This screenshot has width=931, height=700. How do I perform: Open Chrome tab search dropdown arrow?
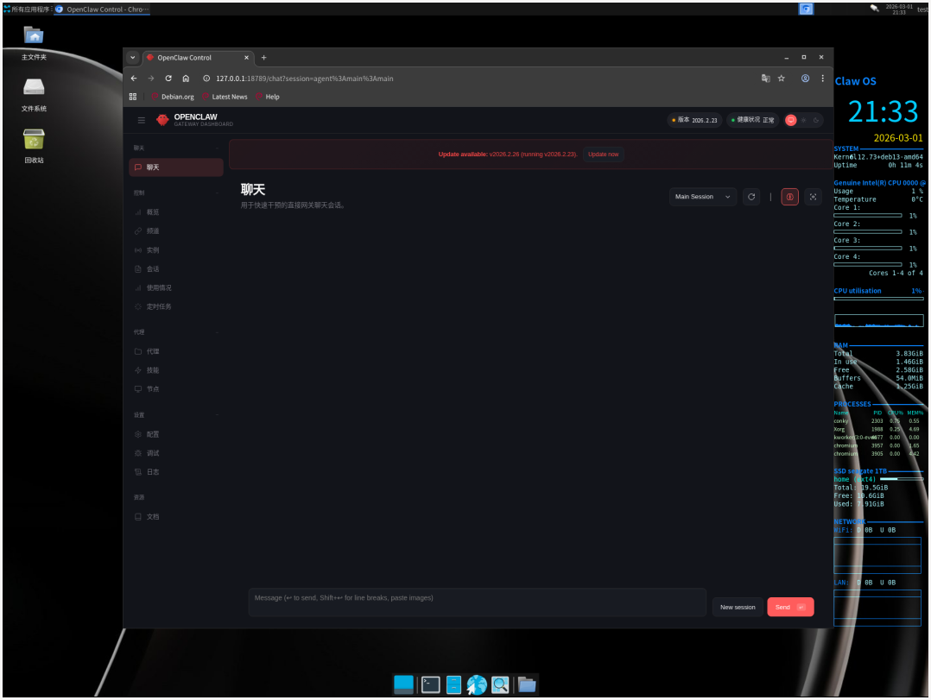click(x=133, y=58)
